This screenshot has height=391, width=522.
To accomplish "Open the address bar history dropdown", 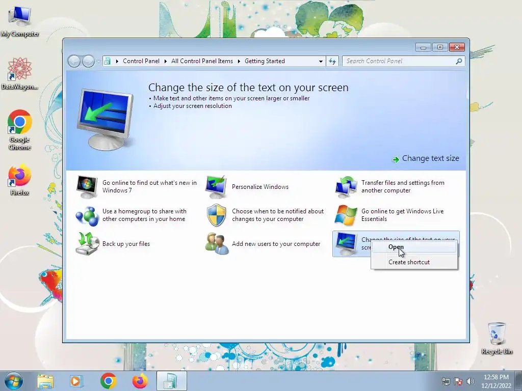I will pos(321,61).
